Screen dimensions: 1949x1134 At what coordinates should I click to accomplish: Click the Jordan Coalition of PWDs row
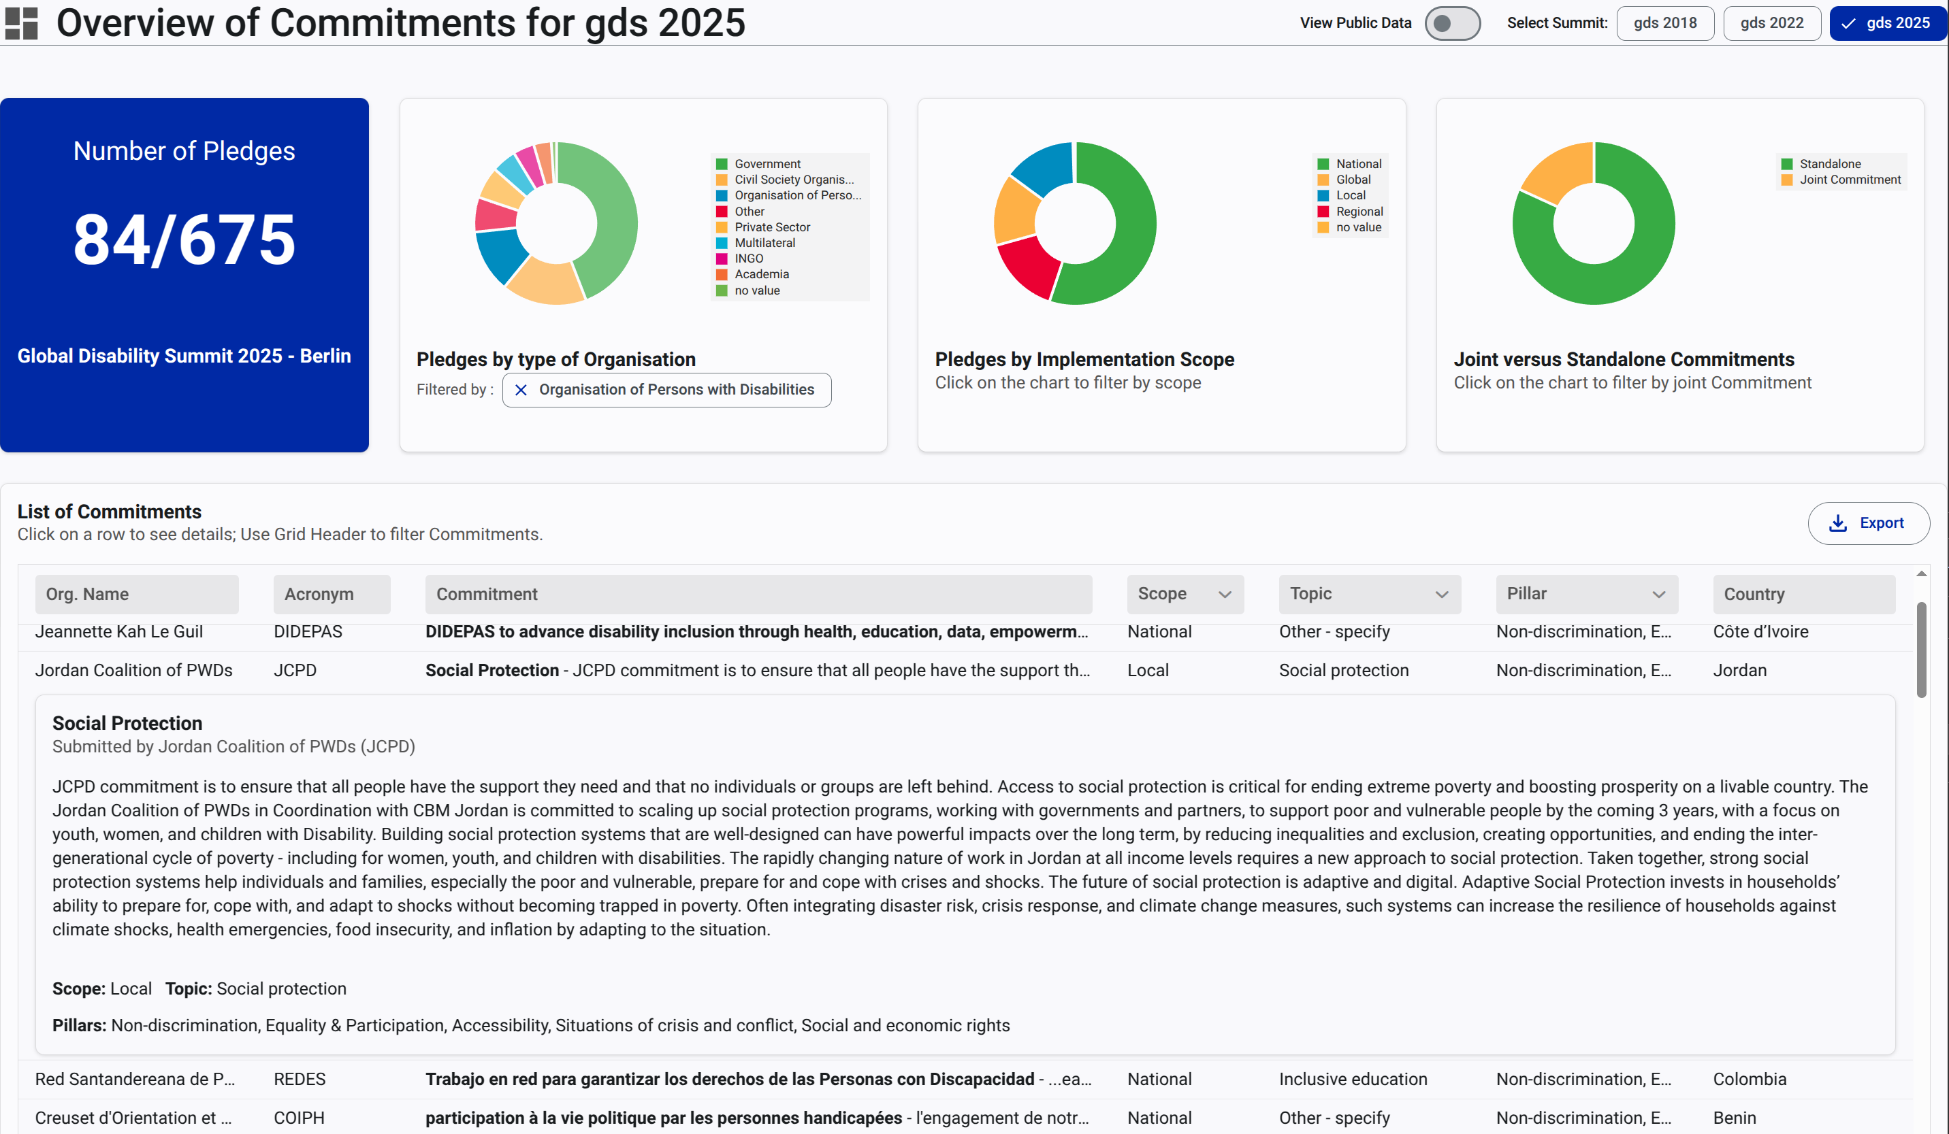pyautogui.click(x=965, y=671)
